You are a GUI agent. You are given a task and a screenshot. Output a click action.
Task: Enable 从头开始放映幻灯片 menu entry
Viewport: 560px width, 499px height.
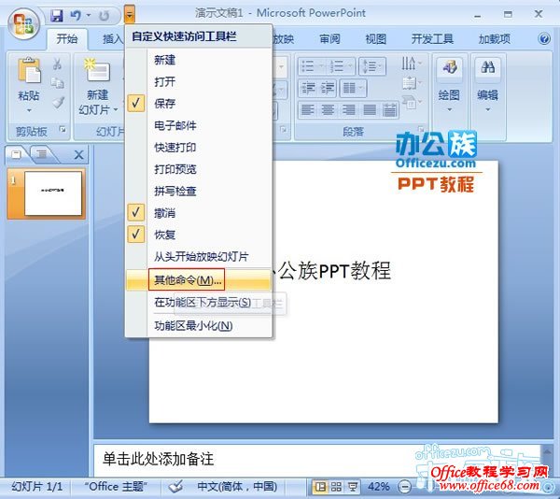[199, 257]
